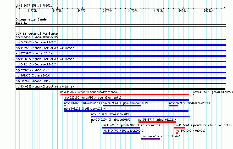
Task: Select nsv4523185 (gnomADStructuralVariants) label
Action: 92,97
